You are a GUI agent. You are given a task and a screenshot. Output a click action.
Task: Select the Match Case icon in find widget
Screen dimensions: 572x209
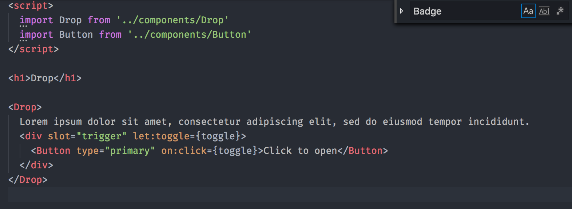(x=528, y=11)
